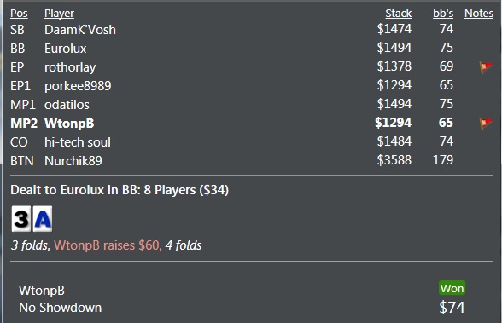Select player porkee8989
This screenshot has height=323, width=502.
tap(78, 86)
